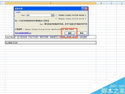Click the range selector icon beside Text field
Viewport: 125px width, 94px height.
pyautogui.click(x=52, y=15)
